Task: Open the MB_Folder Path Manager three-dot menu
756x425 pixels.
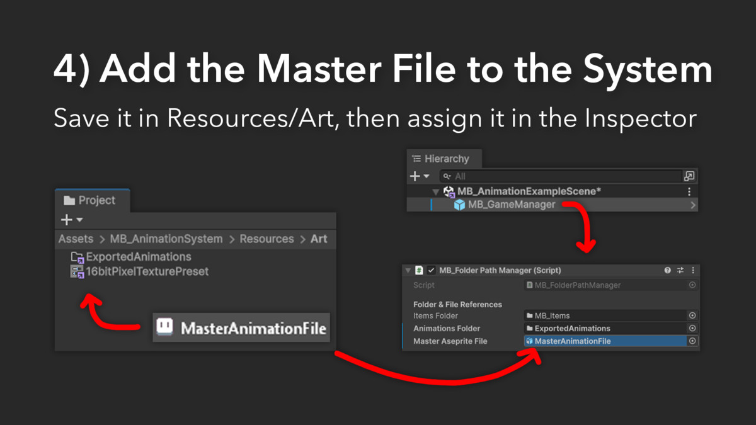Action: pyautogui.click(x=693, y=270)
